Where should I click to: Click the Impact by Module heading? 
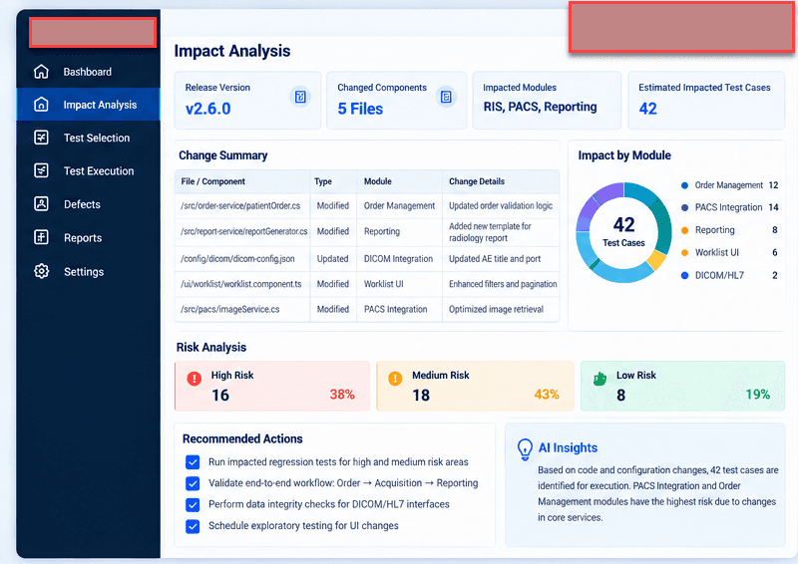coord(624,155)
